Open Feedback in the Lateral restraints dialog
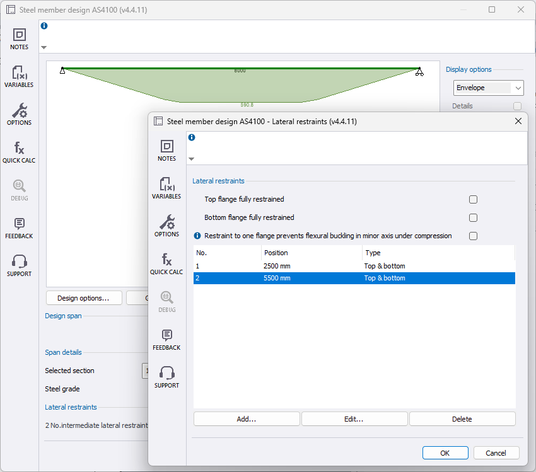536x472 pixels. tap(166, 340)
